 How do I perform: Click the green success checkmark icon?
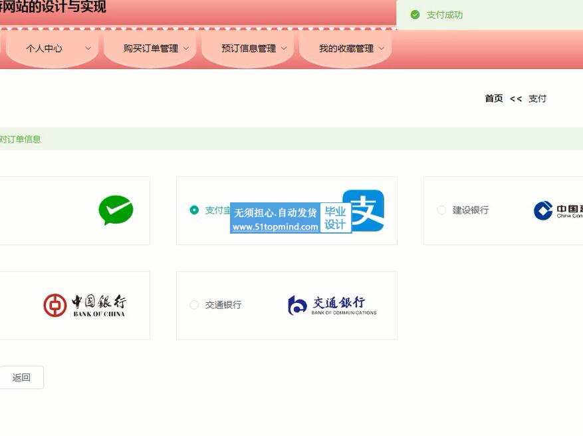(415, 15)
